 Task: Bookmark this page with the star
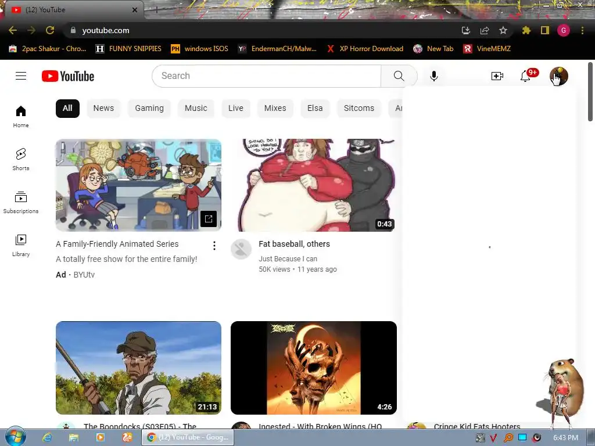[503, 30]
